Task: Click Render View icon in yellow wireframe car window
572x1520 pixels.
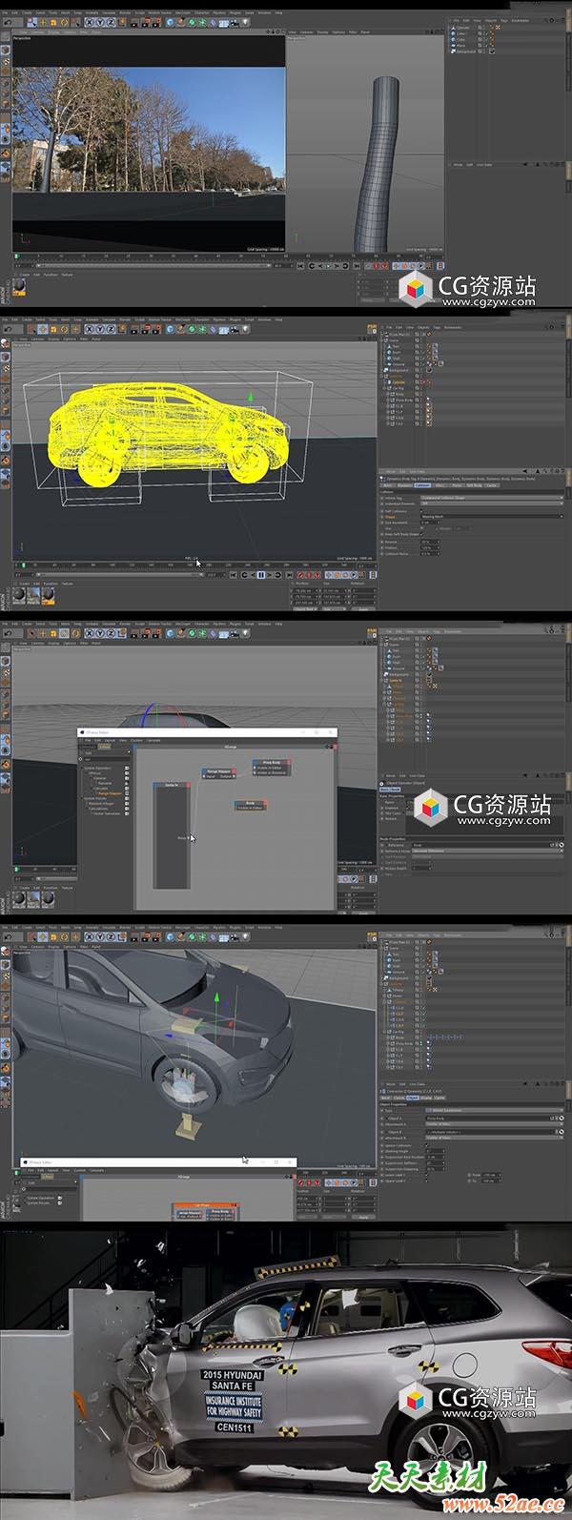Action: 133,328
